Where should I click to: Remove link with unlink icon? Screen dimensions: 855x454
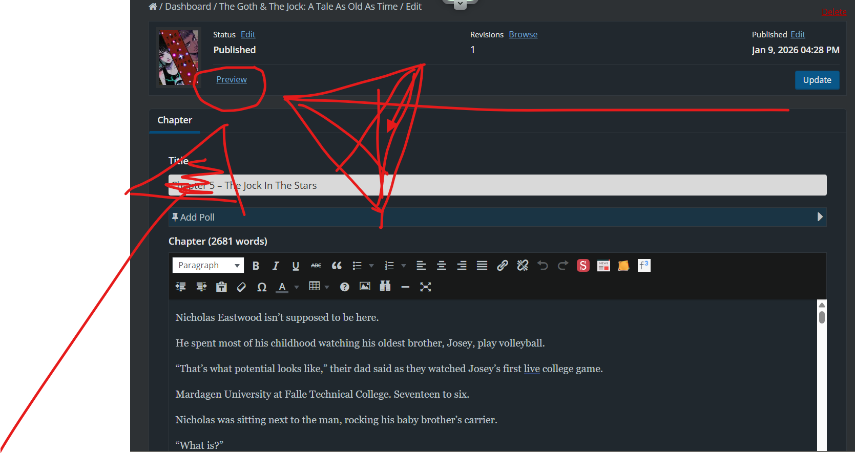tap(523, 266)
